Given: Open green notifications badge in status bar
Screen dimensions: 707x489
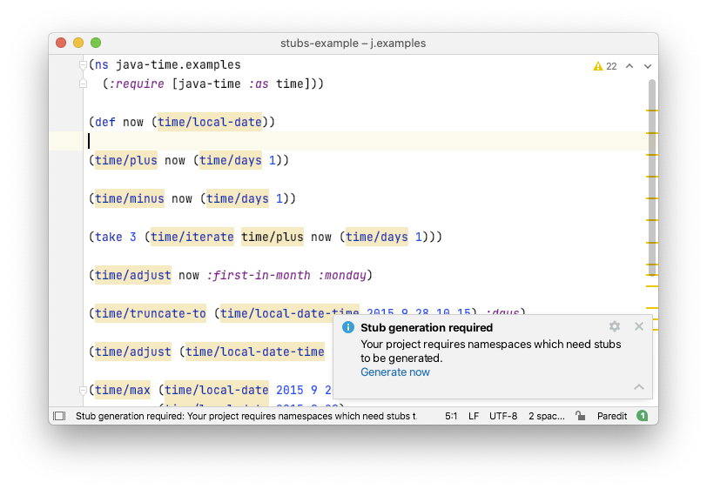Looking at the screenshot, I should click(642, 416).
